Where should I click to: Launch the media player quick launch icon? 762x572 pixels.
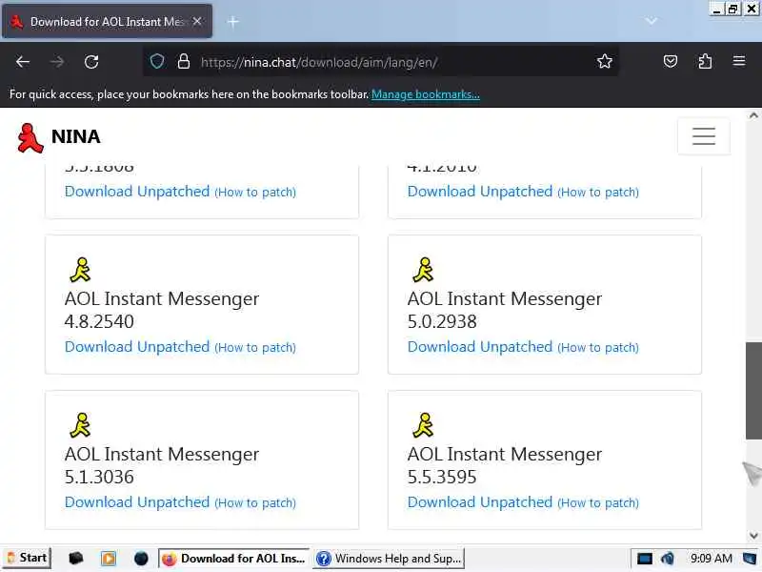[109, 558]
